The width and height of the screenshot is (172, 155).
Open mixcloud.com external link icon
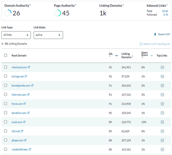(x=29, y=67)
